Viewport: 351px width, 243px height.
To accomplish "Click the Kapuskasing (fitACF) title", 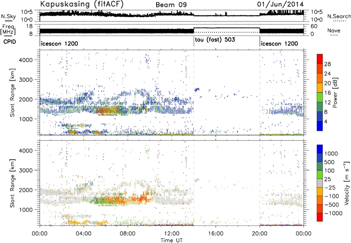I will point(82,4).
